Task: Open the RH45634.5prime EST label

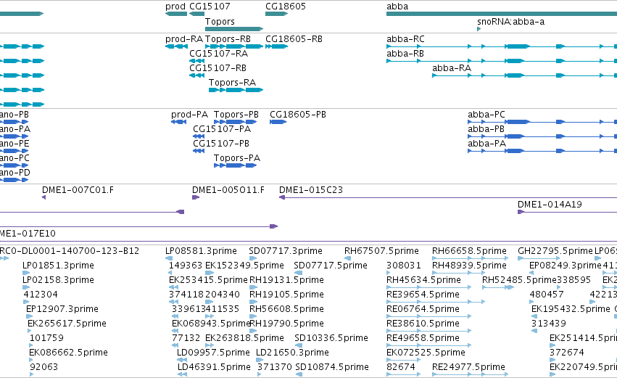Action: pos(424,280)
